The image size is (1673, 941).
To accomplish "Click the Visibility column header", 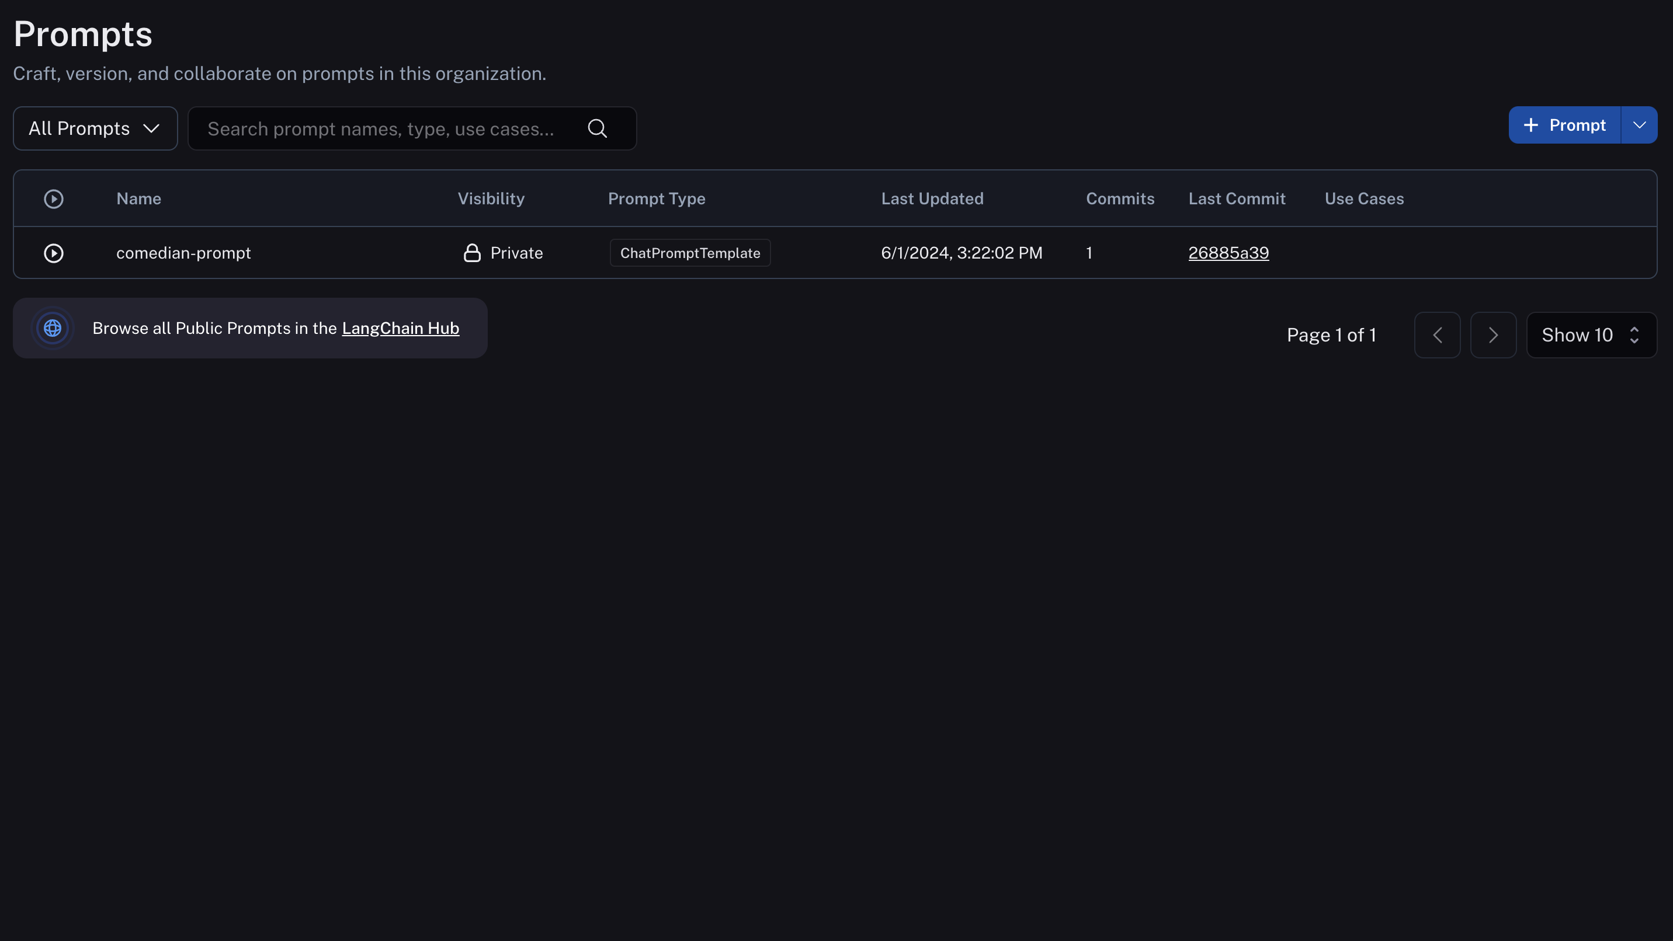I will 490,198.
